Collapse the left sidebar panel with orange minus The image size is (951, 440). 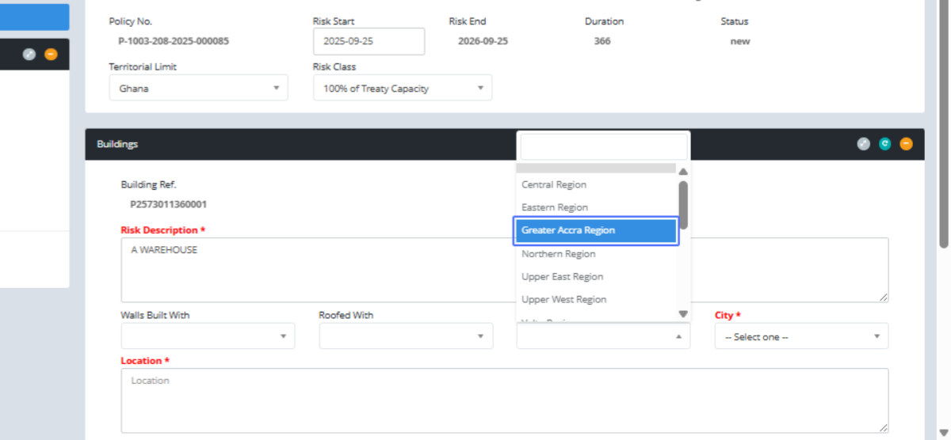[x=51, y=55]
